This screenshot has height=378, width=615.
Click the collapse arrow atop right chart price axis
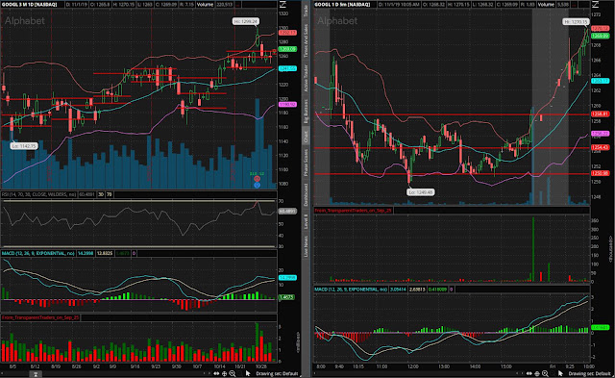pyautogui.click(x=595, y=4)
